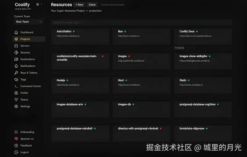Open the Nodejs resource card
Viewport: 247px width, 157px height.
click(x=80, y=85)
